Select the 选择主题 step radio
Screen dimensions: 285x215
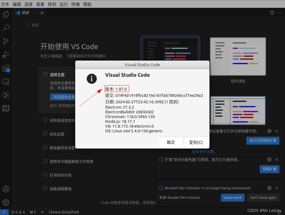click(45, 74)
